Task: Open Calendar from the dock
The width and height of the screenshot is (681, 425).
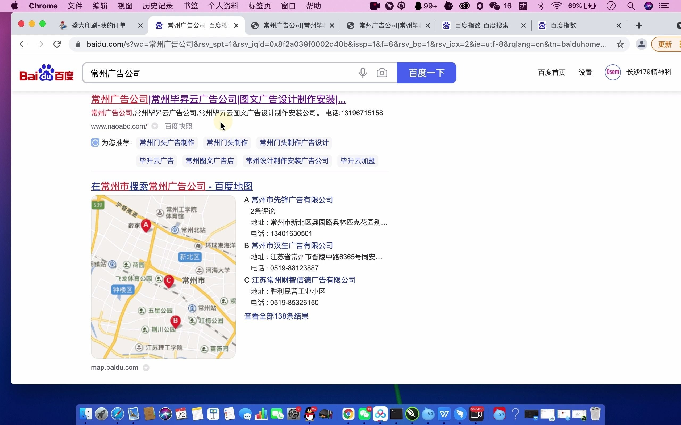Action: click(x=181, y=414)
